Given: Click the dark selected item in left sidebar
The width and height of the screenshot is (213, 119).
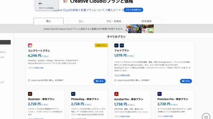Looking at the screenshot, I should pos(5,42).
